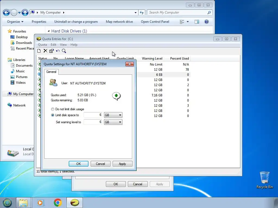
Task: Click the Quota Entries title bar disk icon
Action: click(39, 39)
